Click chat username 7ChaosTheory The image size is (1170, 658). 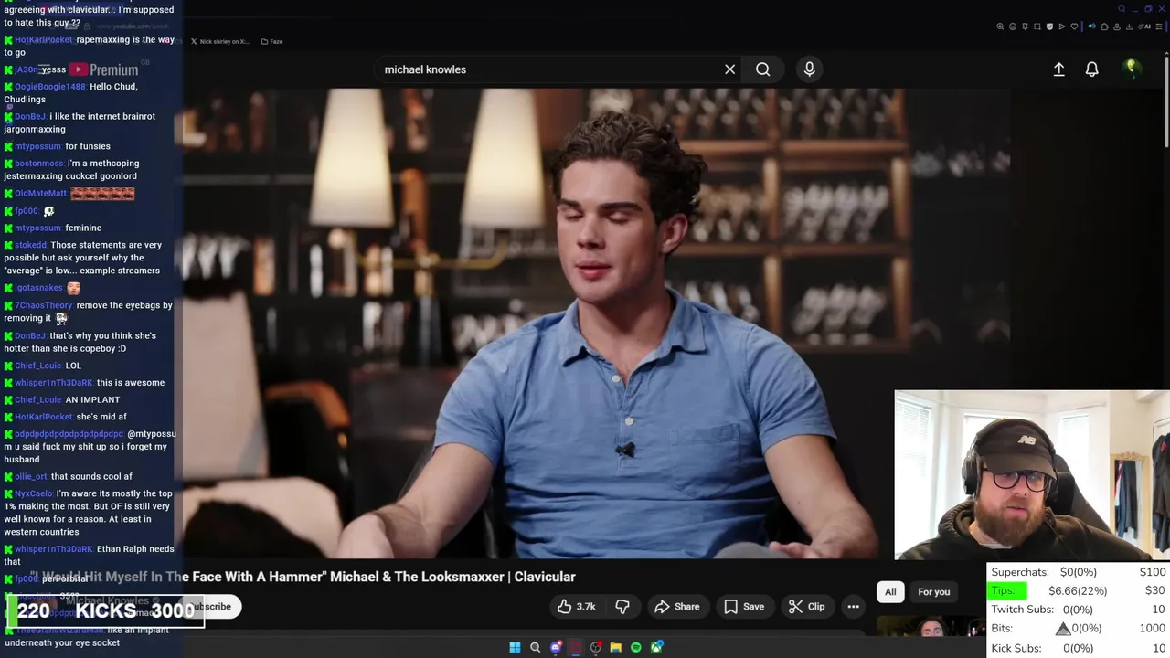[43, 305]
